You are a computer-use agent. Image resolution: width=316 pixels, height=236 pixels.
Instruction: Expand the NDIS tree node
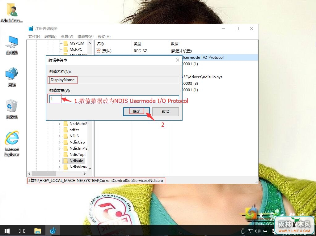tap(59, 136)
